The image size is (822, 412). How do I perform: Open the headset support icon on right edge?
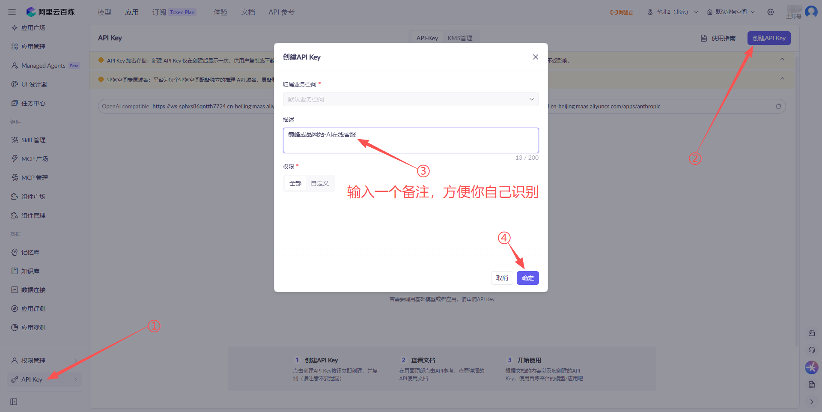click(x=812, y=350)
